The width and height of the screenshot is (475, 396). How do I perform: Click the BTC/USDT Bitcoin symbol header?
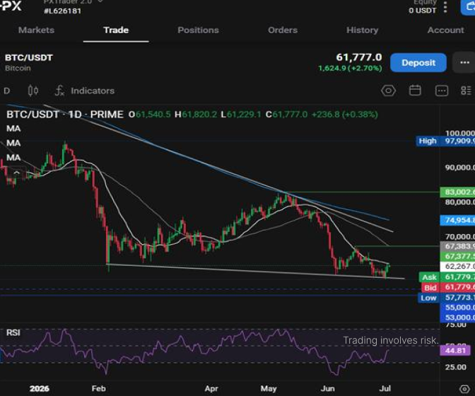(x=29, y=62)
